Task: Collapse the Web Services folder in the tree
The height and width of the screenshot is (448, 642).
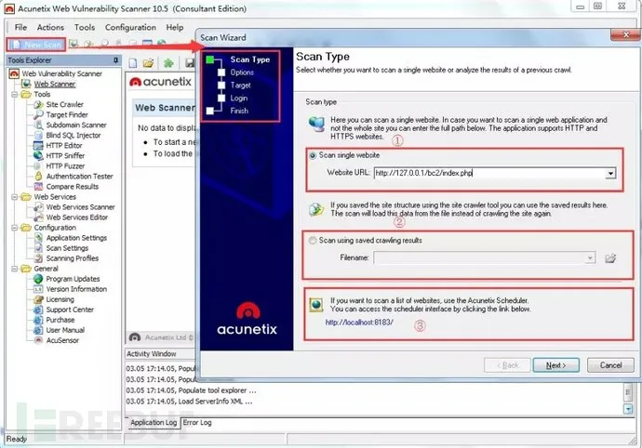Action: [x=14, y=197]
